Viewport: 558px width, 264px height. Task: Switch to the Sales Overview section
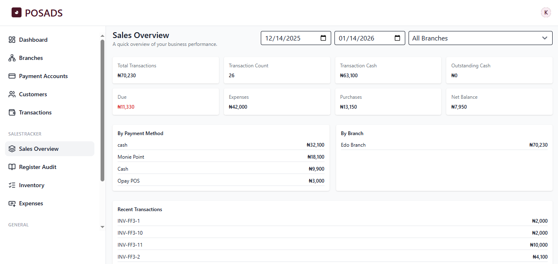[x=38, y=148]
